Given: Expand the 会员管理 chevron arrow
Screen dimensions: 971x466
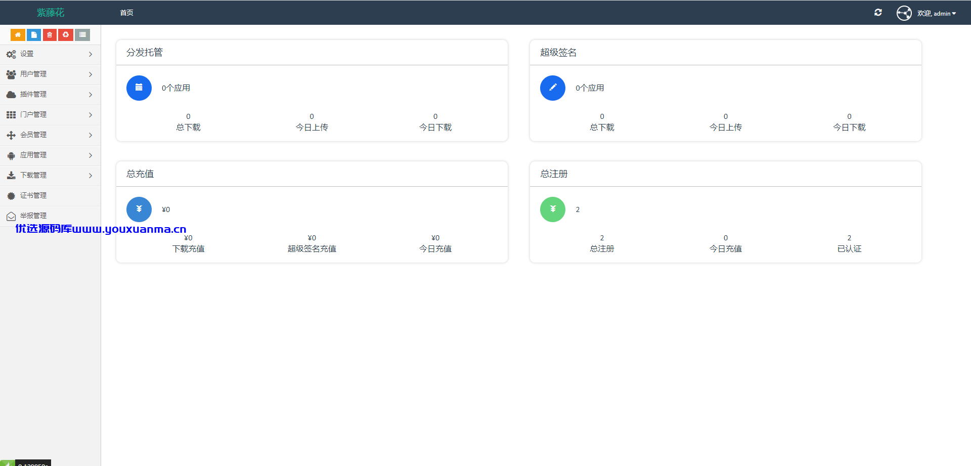Looking at the screenshot, I should (x=91, y=135).
